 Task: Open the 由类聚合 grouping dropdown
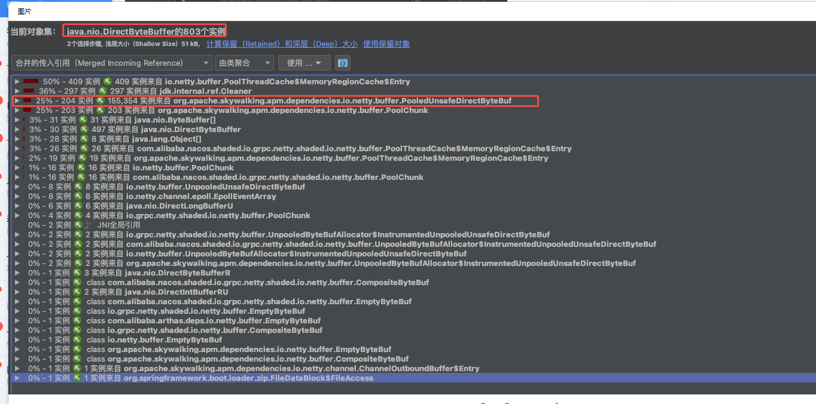(x=245, y=63)
